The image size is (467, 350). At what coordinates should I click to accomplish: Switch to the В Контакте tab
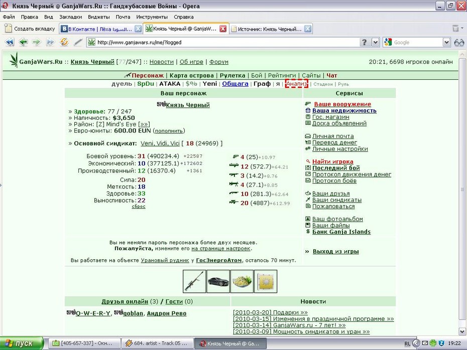[100, 29]
